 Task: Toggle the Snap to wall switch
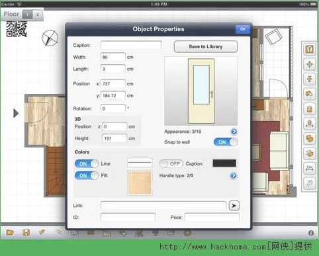tap(226, 142)
